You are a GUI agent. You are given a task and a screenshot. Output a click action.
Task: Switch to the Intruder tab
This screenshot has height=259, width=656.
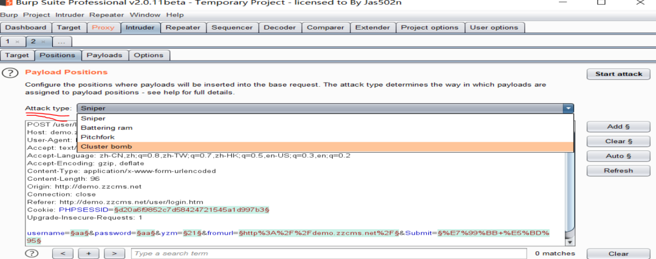coord(140,27)
